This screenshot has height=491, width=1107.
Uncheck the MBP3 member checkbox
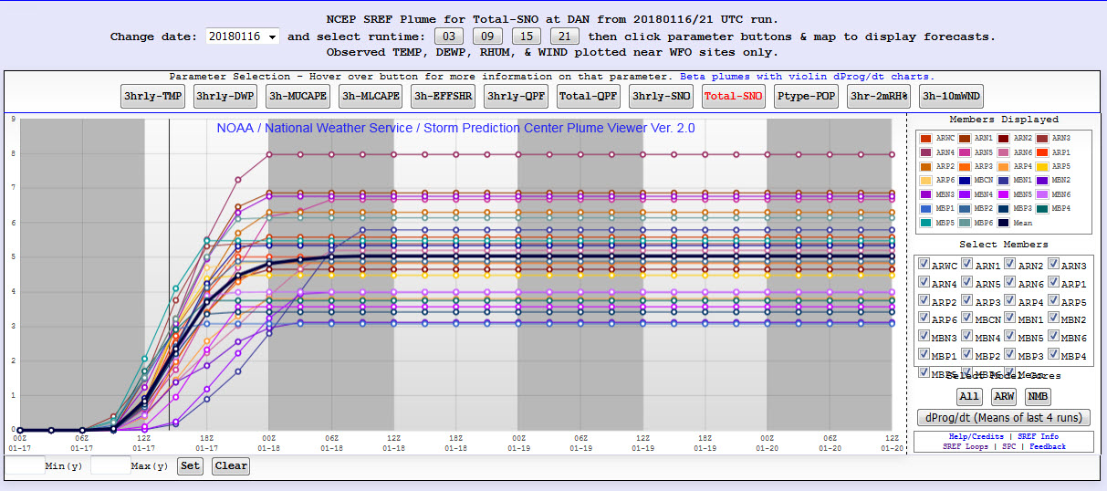coord(1011,355)
